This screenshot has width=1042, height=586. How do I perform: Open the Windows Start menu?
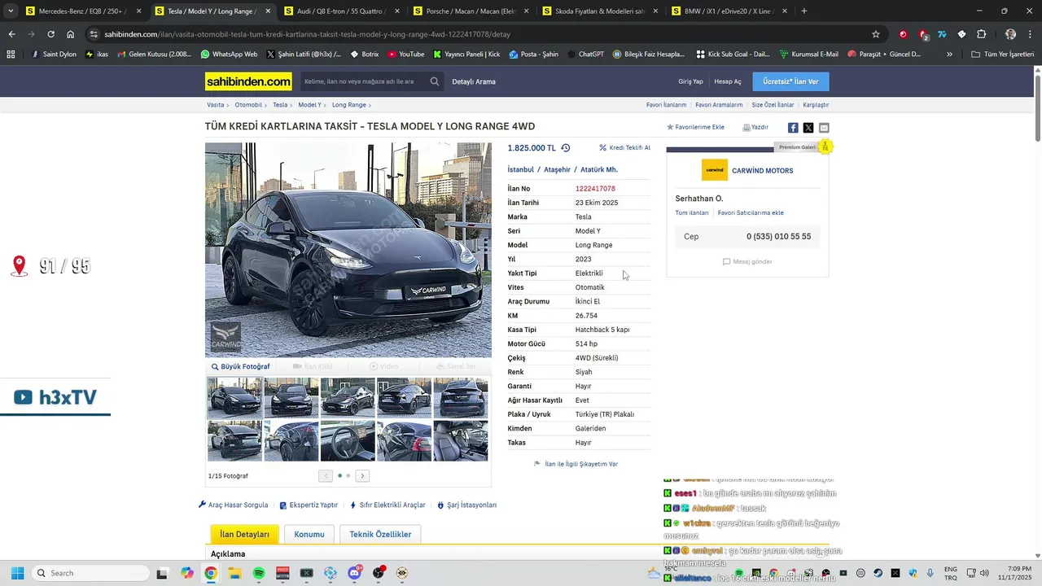coord(17,573)
